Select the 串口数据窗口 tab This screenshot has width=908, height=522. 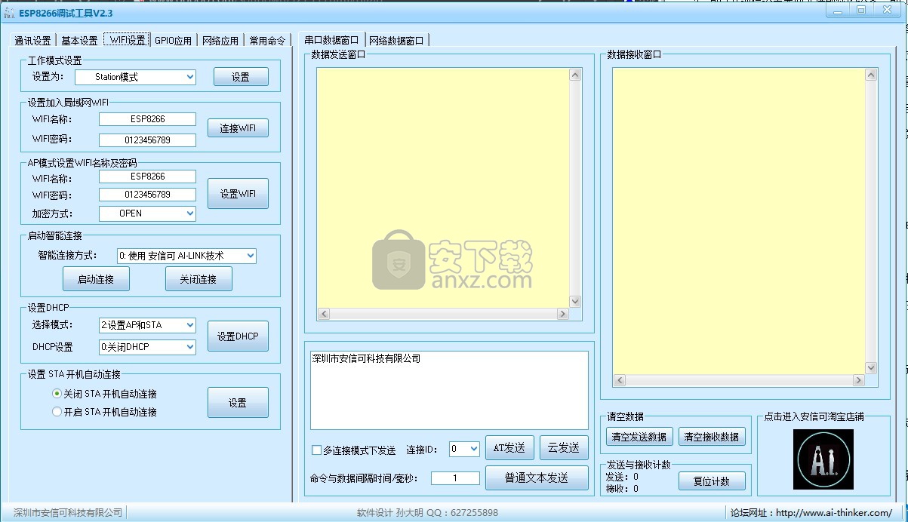(331, 40)
